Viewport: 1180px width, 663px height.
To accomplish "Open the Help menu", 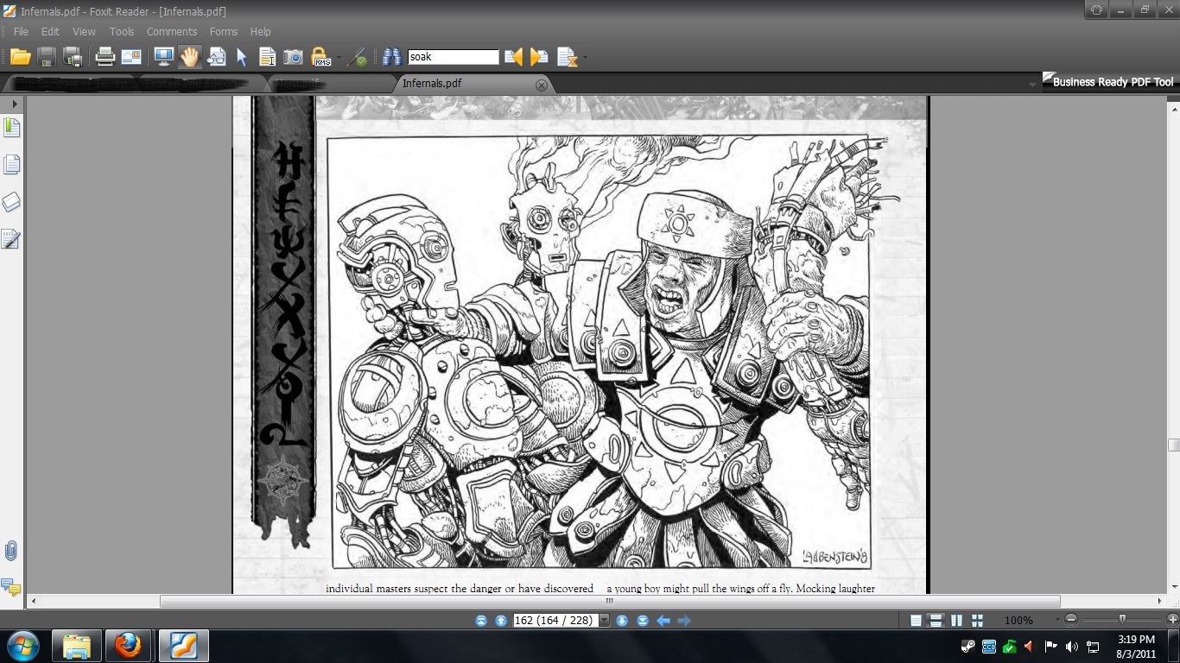I will pyautogui.click(x=260, y=32).
